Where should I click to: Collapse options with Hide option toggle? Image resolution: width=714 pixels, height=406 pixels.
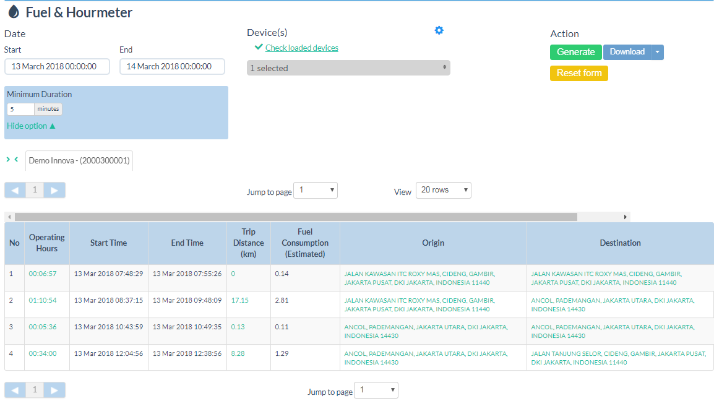(31, 126)
